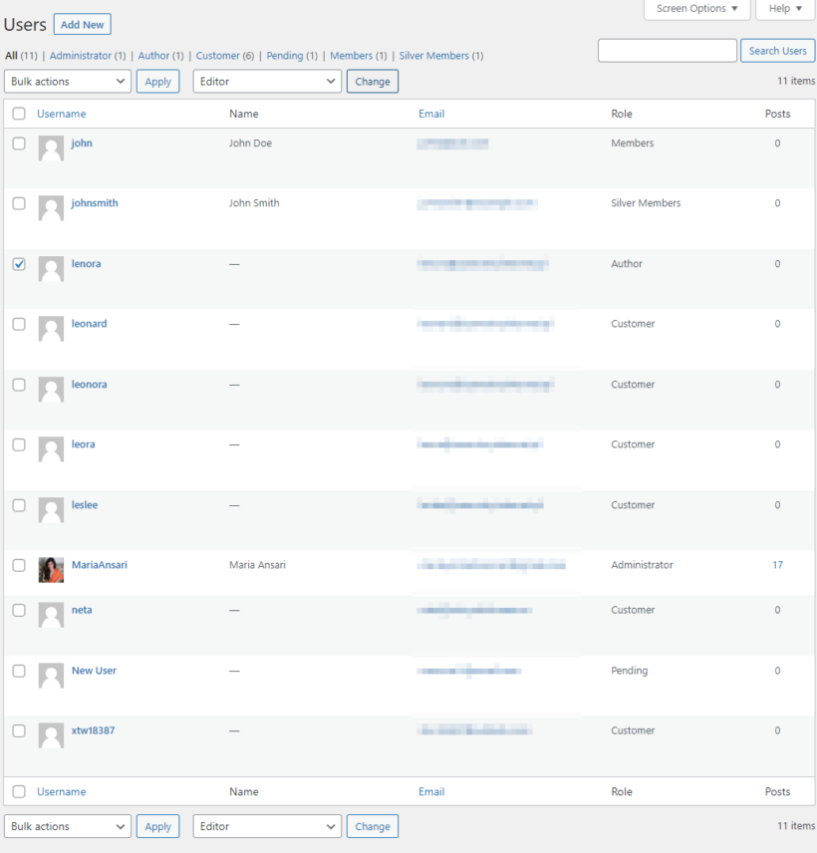
Task: Sort users by the Email column
Action: coord(431,114)
